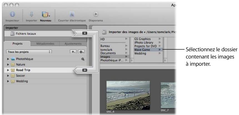Expand the Wedding project triangle in Projets
This screenshot has width=239, height=115.
pos(8,81)
